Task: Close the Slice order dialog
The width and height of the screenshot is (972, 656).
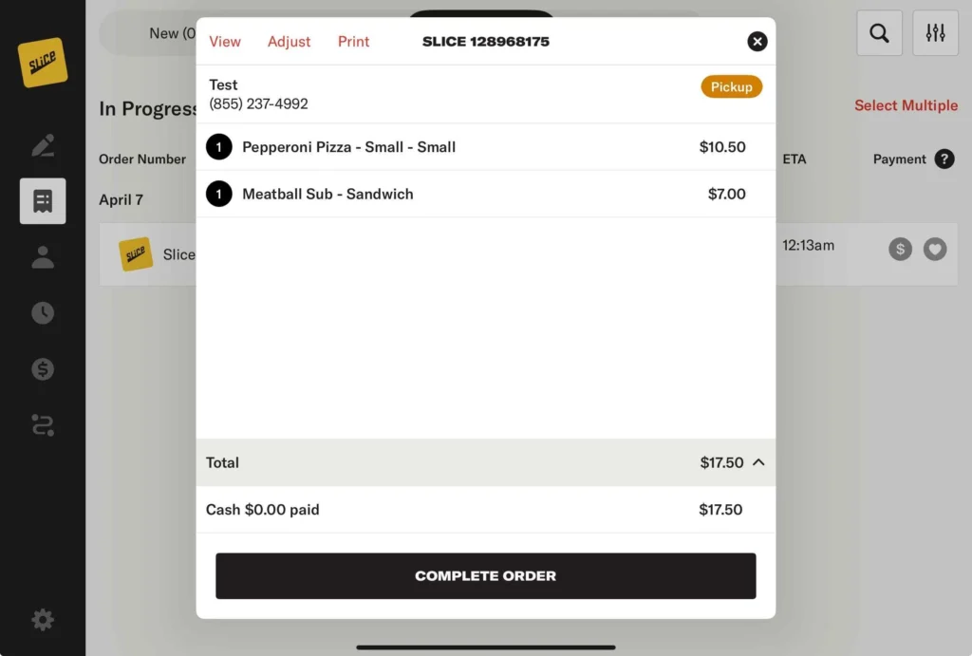Action: point(757,41)
